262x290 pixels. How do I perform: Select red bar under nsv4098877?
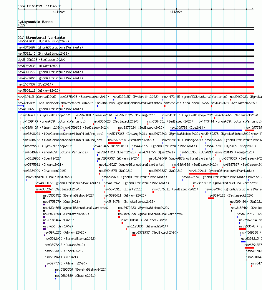click(x=43, y=186)
